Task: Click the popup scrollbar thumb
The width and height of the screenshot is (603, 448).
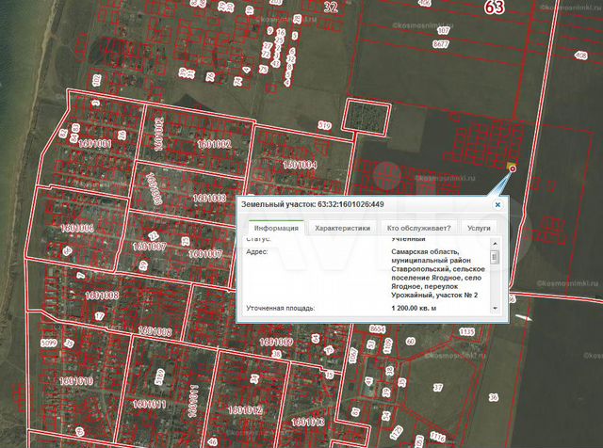Action: 495,257
